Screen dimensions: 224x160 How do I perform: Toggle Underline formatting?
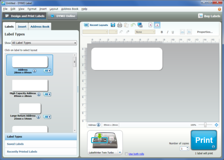(173, 32)
